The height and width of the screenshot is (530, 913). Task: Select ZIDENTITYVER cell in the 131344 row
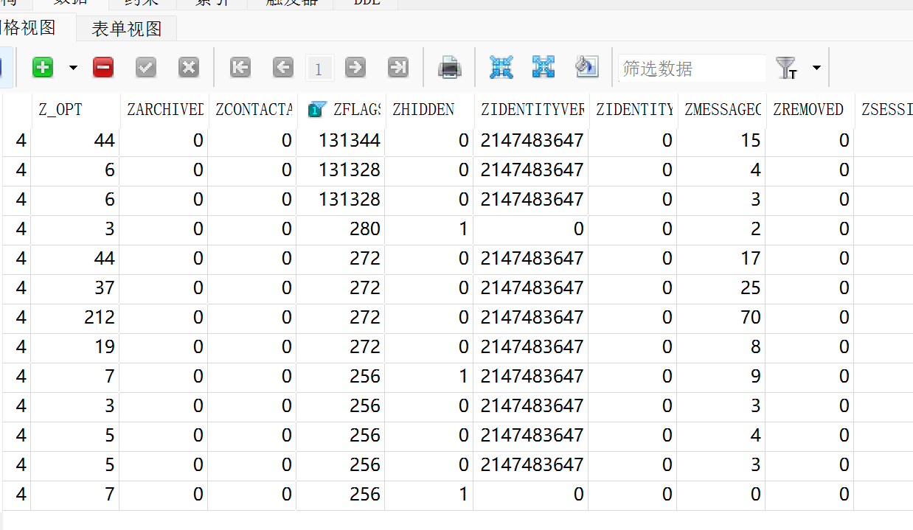click(531, 140)
